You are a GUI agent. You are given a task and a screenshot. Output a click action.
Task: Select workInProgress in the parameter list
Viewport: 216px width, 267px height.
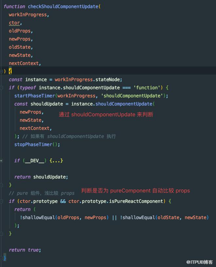click(28, 15)
